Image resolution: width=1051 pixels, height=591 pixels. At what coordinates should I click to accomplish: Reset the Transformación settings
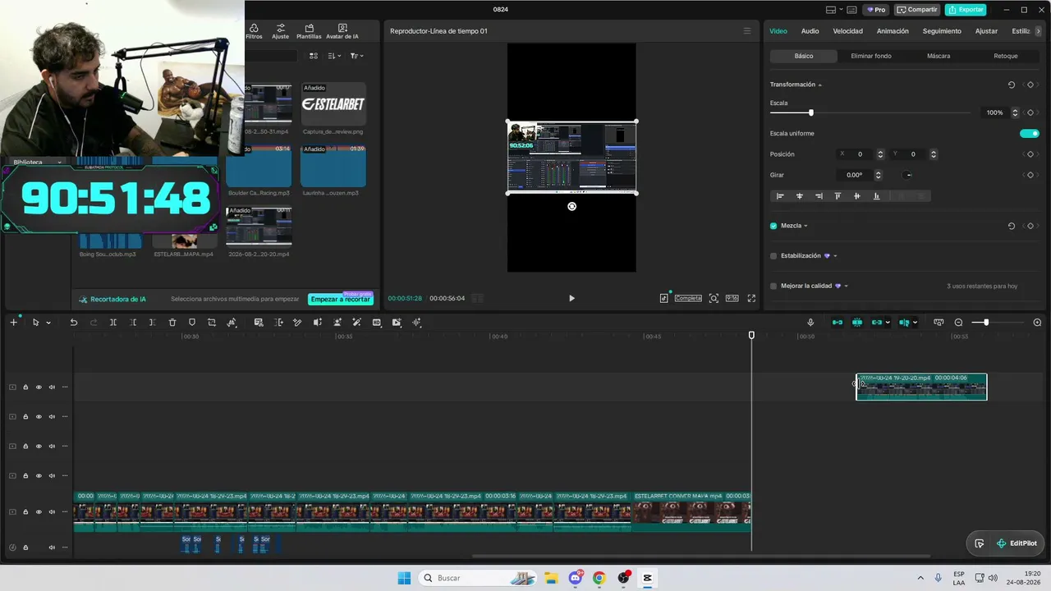pyautogui.click(x=1011, y=85)
